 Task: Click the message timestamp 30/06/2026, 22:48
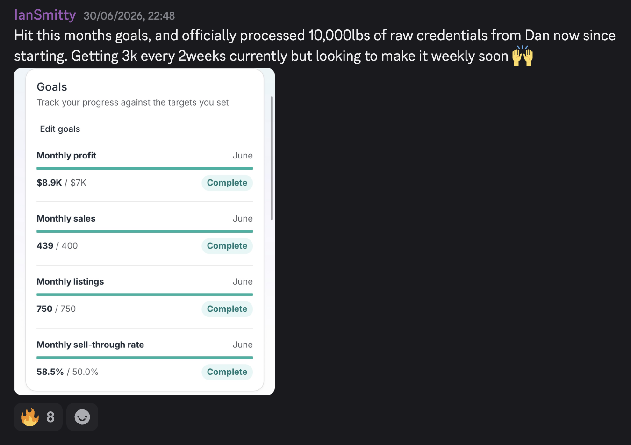click(129, 16)
